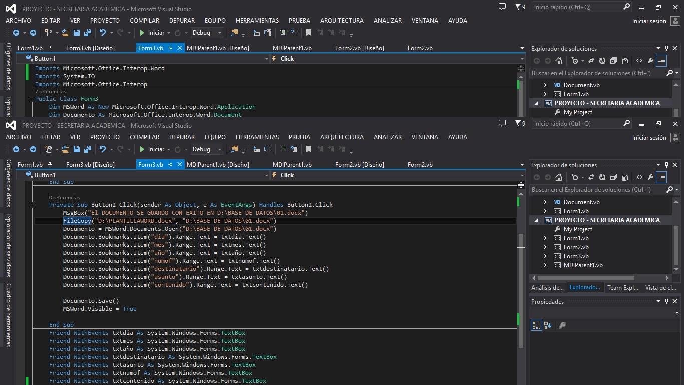Toggle Preview Selected Items in upper Solution Explorer
Screen dimensions: 684x385
click(x=662, y=61)
